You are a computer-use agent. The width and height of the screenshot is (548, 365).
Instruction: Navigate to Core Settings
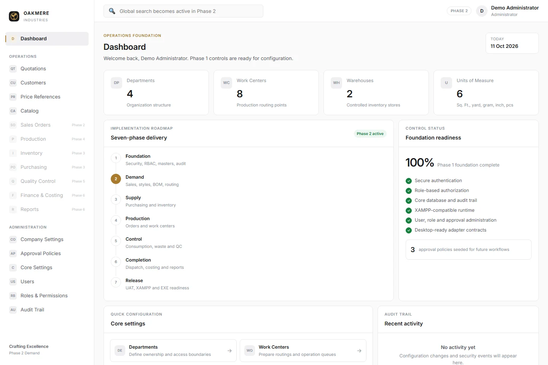coord(47,268)
